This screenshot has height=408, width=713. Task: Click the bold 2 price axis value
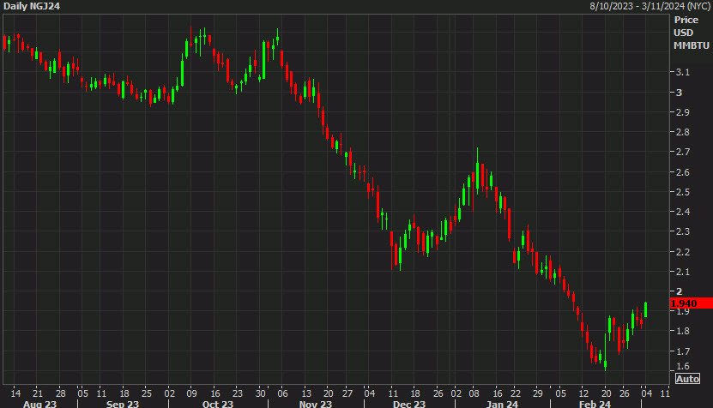click(679, 291)
